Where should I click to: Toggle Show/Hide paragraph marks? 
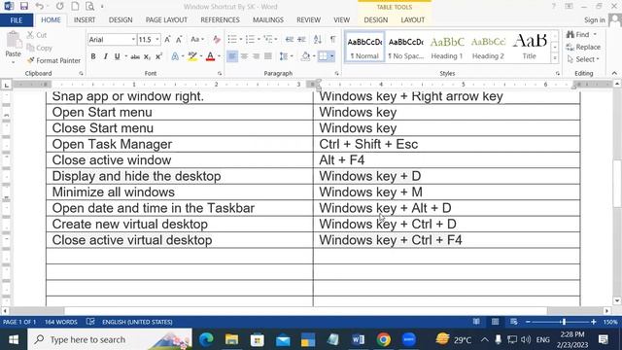(x=332, y=39)
